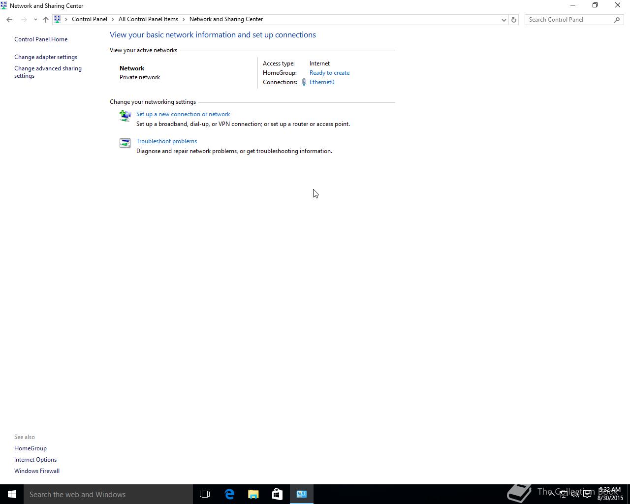Click the Control Panel icon in the address bar

click(x=58, y=19)
